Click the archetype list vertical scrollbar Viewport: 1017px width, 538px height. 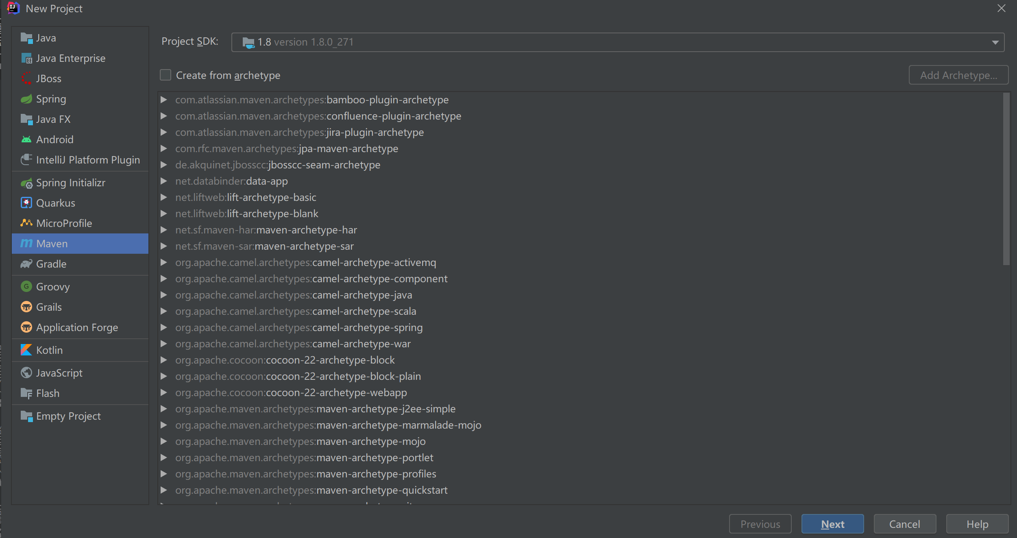coord(1006,179)
